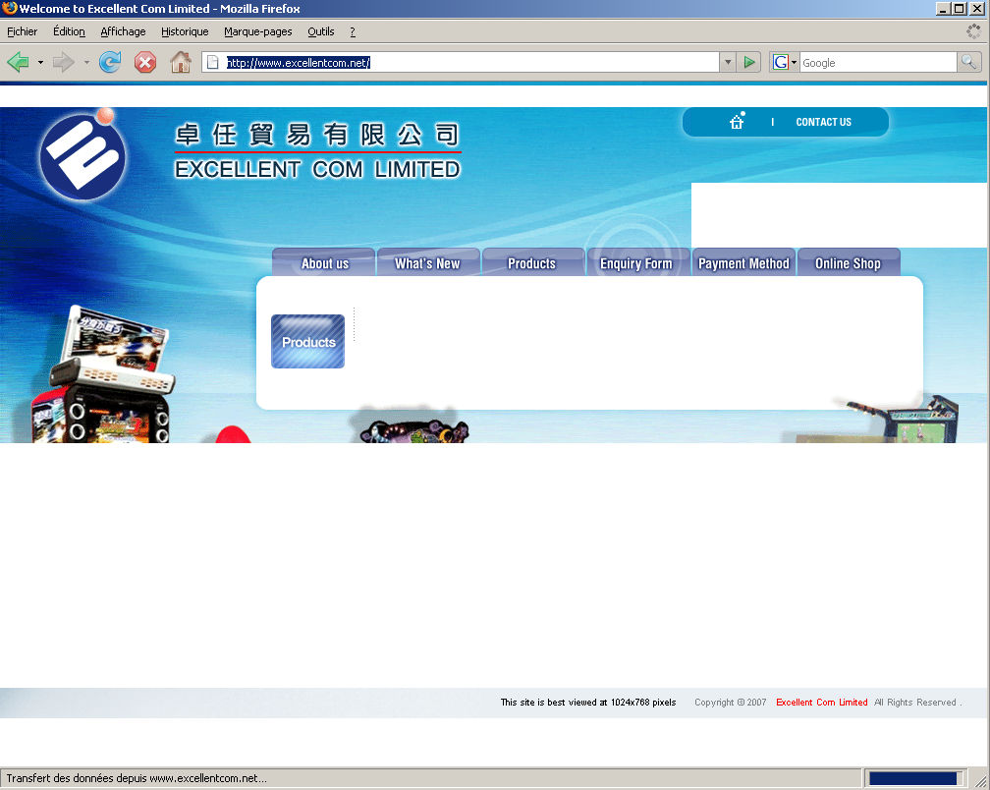990x790 pixels.
Task: Minimize the Firefox window
Action: (943, 8)
